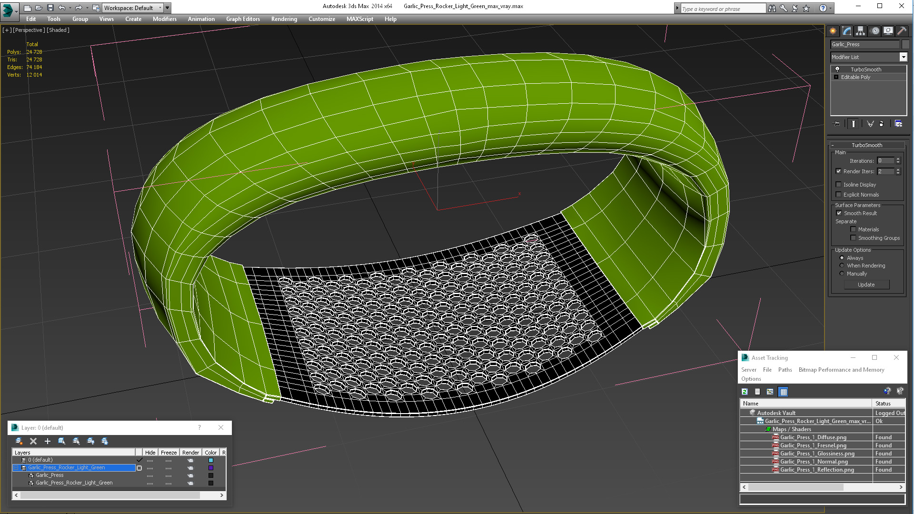Click Create New Layer icon in layer dialog
The image size is (914, 514).
pyautogui.click(x=19, y=441)
